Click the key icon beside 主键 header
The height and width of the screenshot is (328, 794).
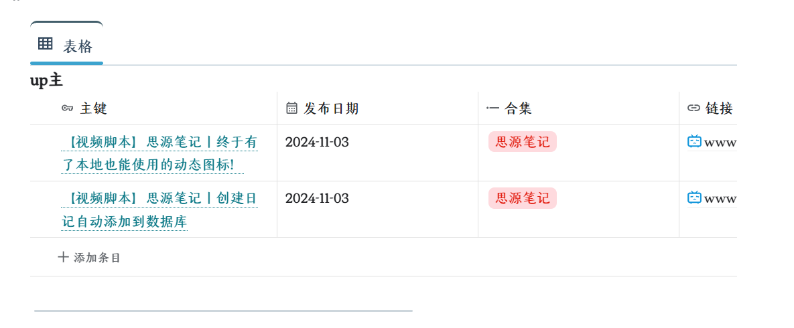[67, 108]
